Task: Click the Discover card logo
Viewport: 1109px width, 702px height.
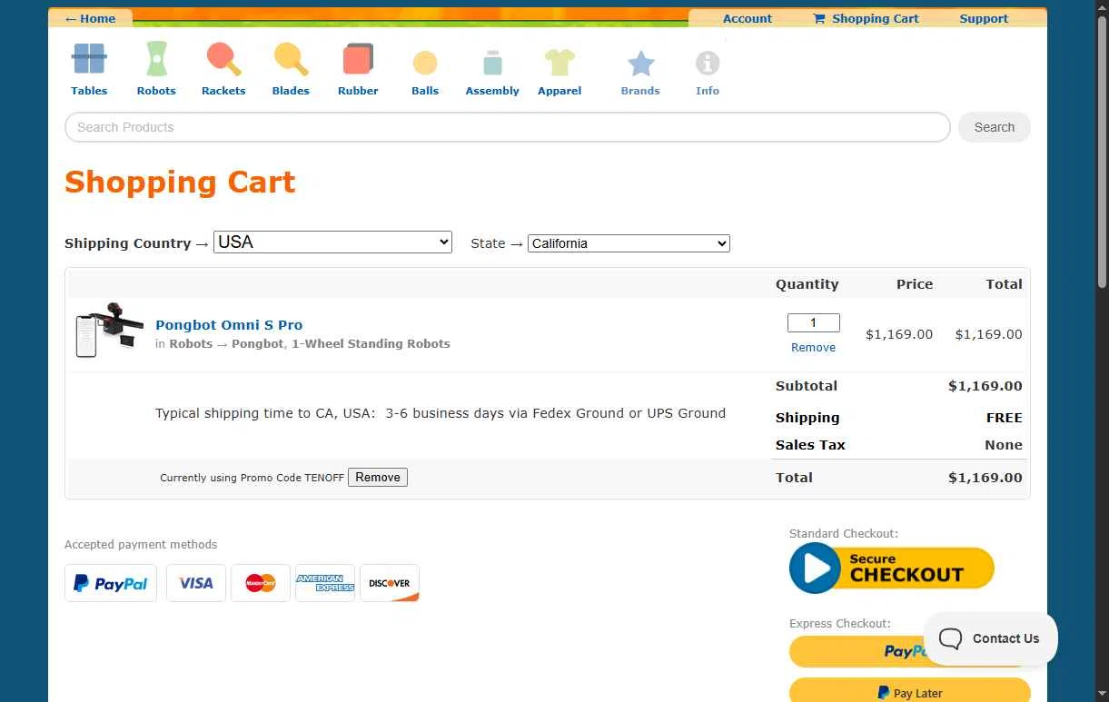Action: [390, 583]
